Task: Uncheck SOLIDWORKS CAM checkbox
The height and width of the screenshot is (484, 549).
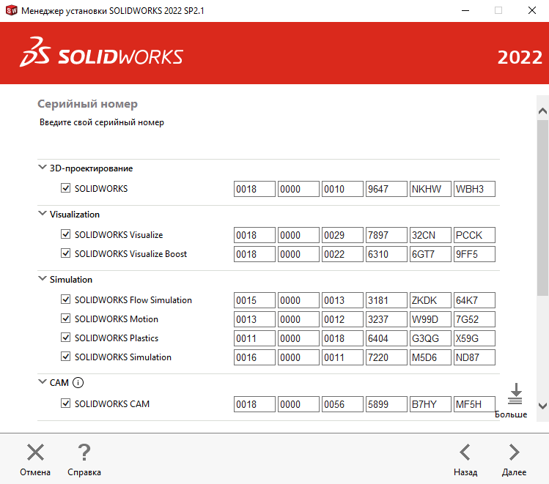Action: point(65,403)
